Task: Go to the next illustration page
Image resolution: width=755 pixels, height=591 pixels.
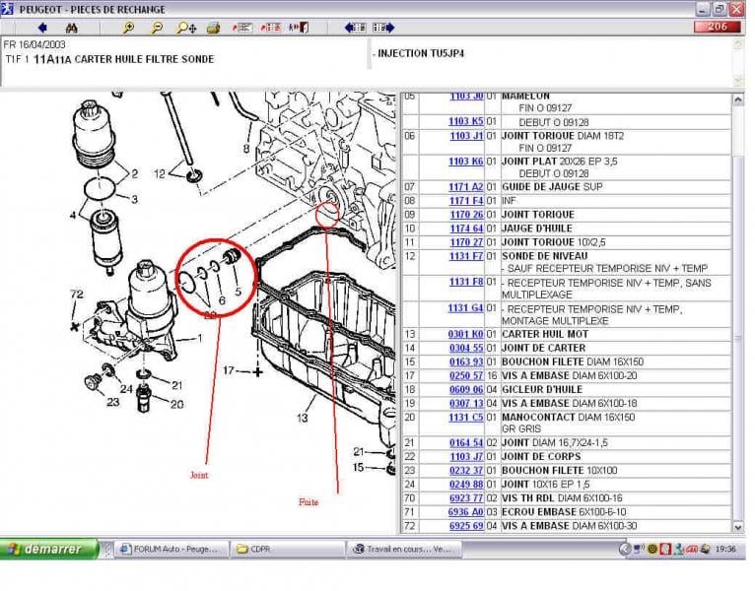Action: coord(383,28)
